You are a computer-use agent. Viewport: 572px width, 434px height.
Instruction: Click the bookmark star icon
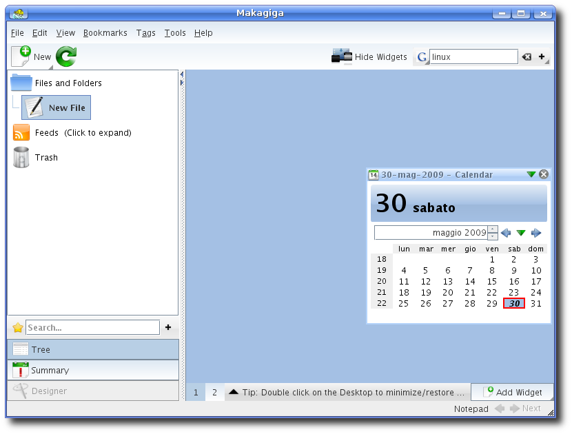(17, 327)
